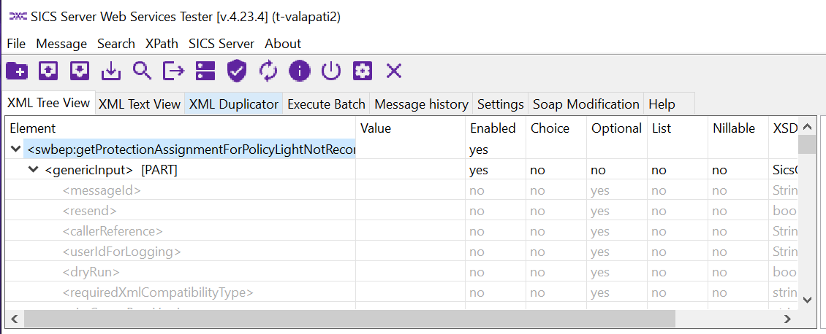The image size is (826, 334).
Task: Switch to the XML Text View tab
Action: point(139,104)
